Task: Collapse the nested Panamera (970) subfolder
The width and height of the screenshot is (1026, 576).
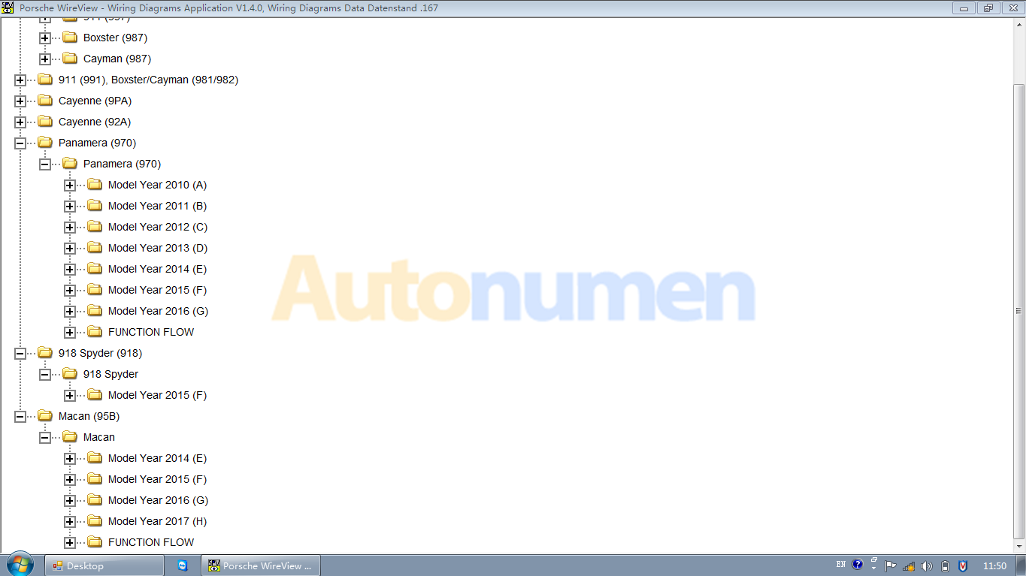Action: coord(45,164)
